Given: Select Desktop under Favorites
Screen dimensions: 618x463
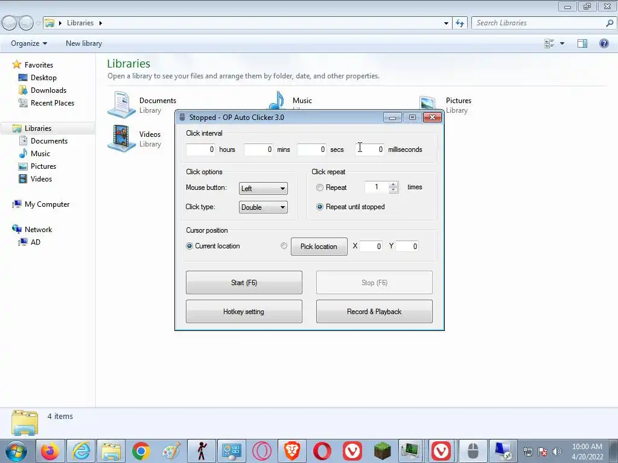Looking at the screenshot, I should (43, 78).
